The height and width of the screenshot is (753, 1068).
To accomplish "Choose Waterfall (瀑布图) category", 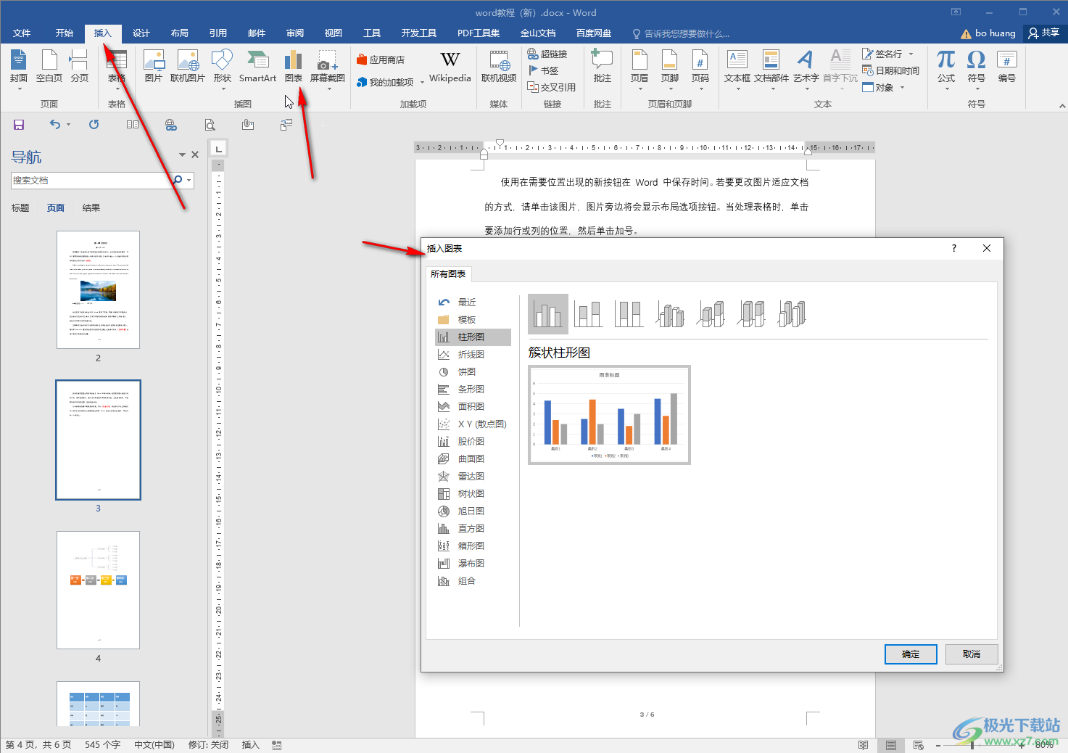I will [473, 564].
